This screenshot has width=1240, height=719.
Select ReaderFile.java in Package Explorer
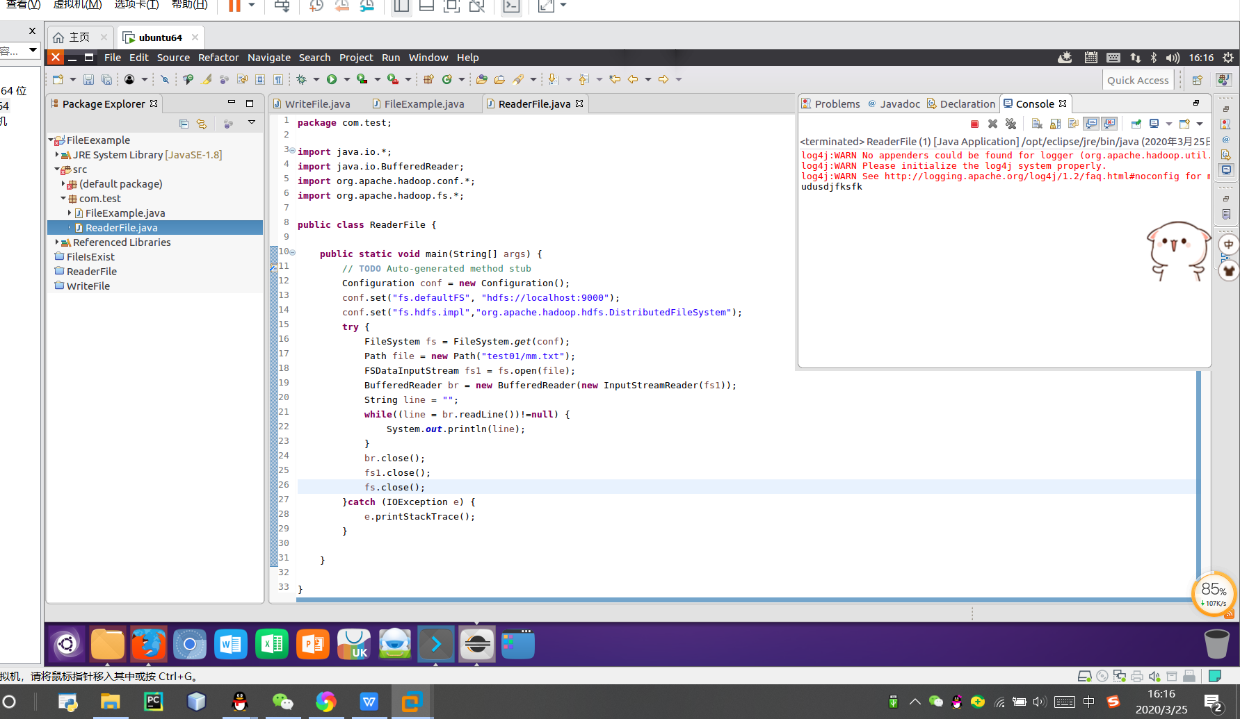click(155, 227)
